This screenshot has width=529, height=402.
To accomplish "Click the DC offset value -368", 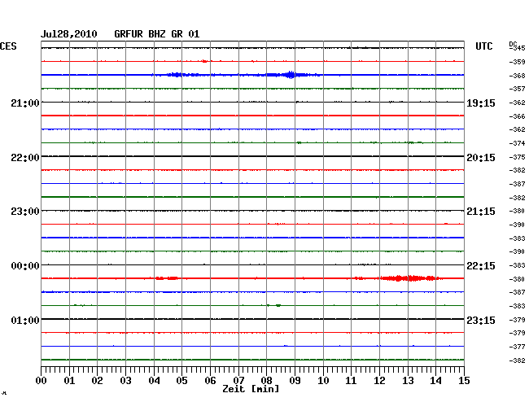I will coord(517,76).
